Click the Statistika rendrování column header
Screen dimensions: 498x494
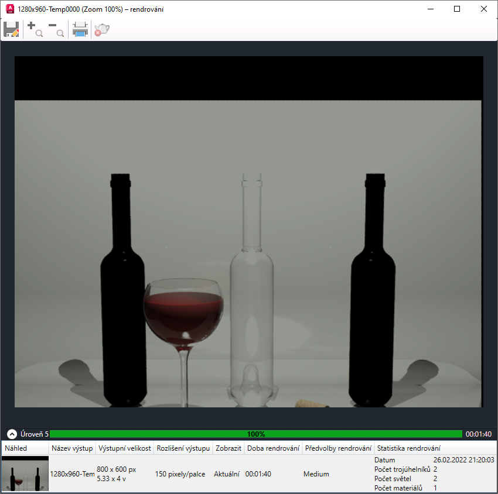pyautogui.click(x=436, y=448)
